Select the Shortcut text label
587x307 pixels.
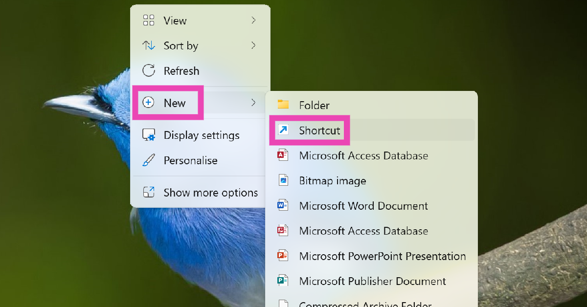319,131
